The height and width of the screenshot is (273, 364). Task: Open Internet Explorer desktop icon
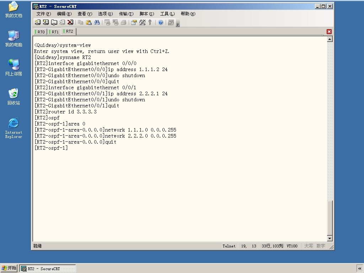click(x=14, y=128)
